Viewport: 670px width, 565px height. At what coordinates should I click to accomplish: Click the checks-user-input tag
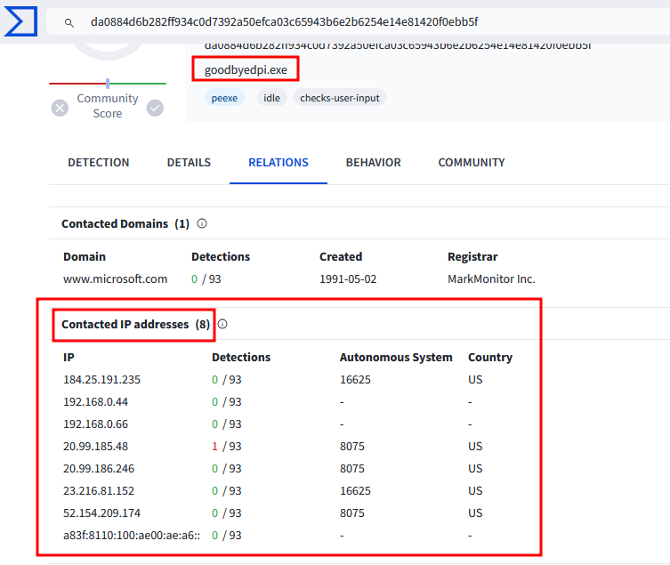(340, 98)
